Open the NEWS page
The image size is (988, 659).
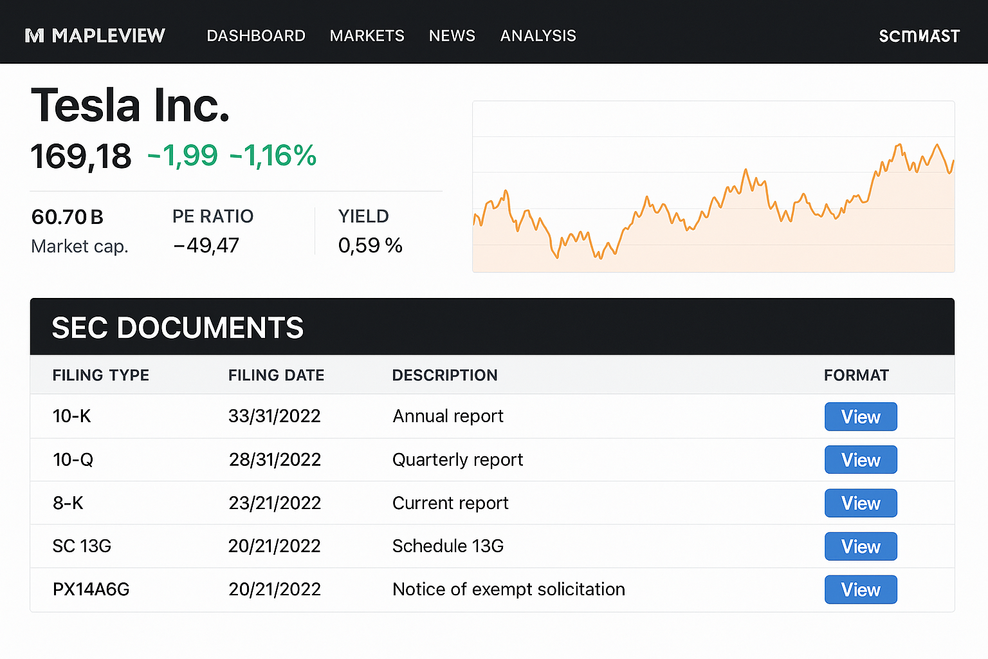(x=452, y=36)
